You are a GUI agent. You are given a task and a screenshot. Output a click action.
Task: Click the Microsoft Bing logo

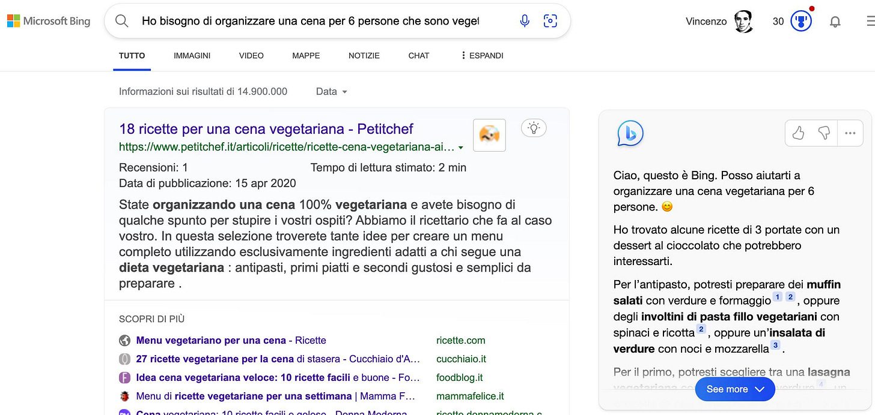(49, 21)
